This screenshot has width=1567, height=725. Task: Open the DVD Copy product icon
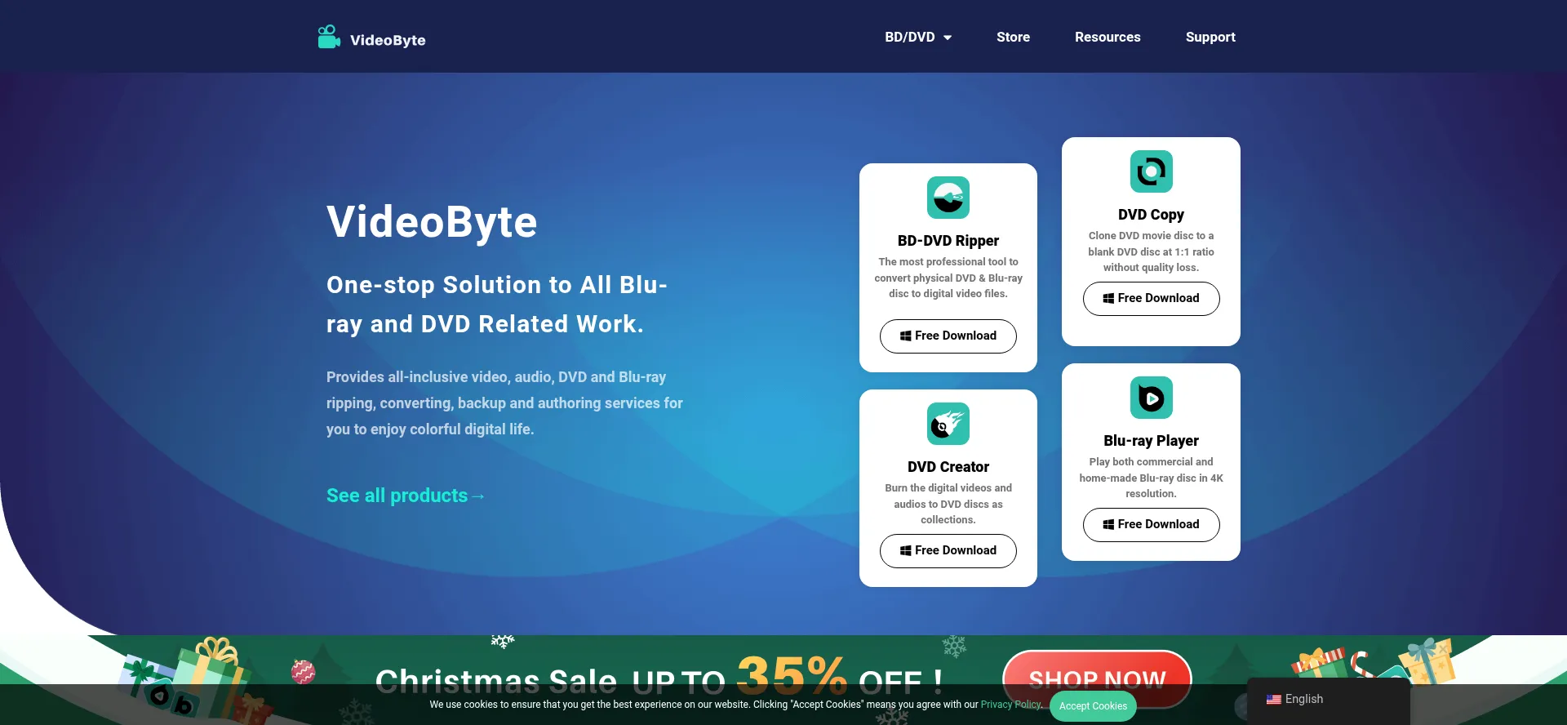pos(1152,171)
